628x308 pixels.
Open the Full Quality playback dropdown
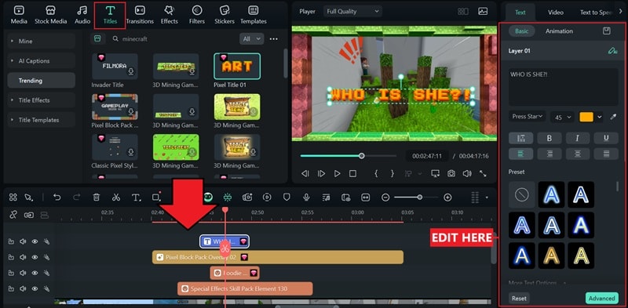tap(352, 12)
